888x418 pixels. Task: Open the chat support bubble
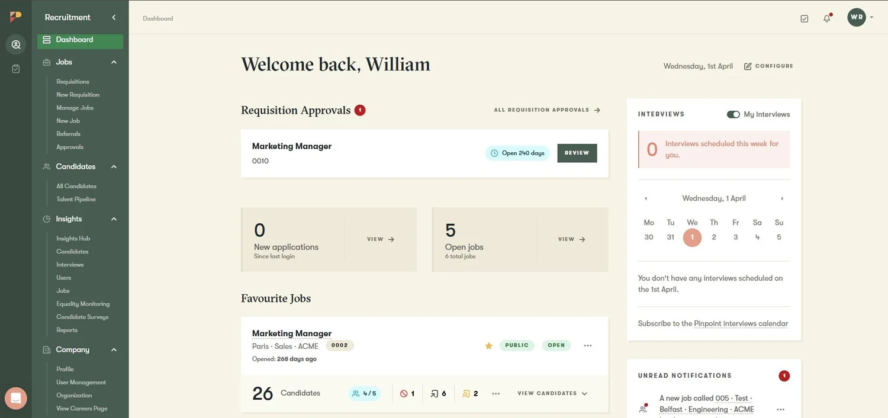[x=16, y=398]
